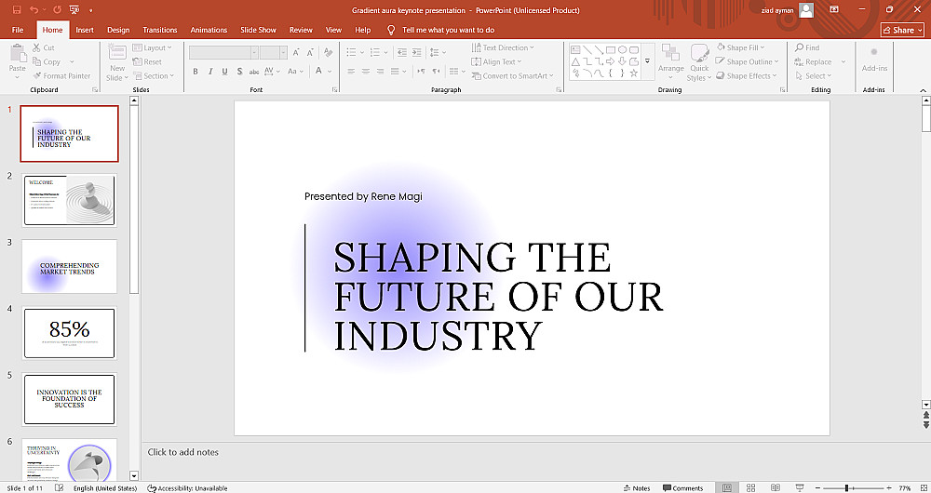Toggle the Notes pane in status bar

636,487
